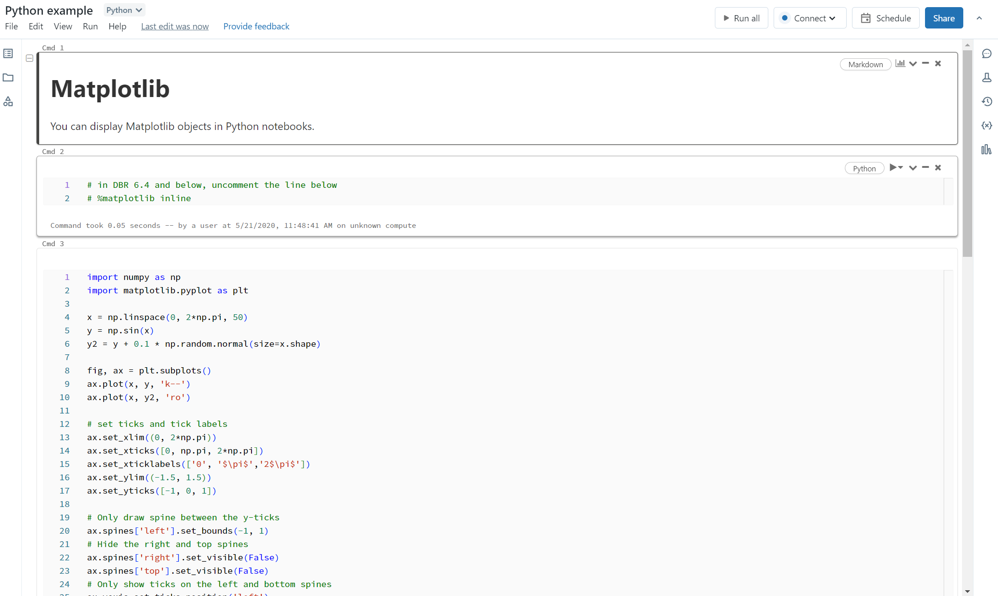Click the Run all button

(741, 18)
